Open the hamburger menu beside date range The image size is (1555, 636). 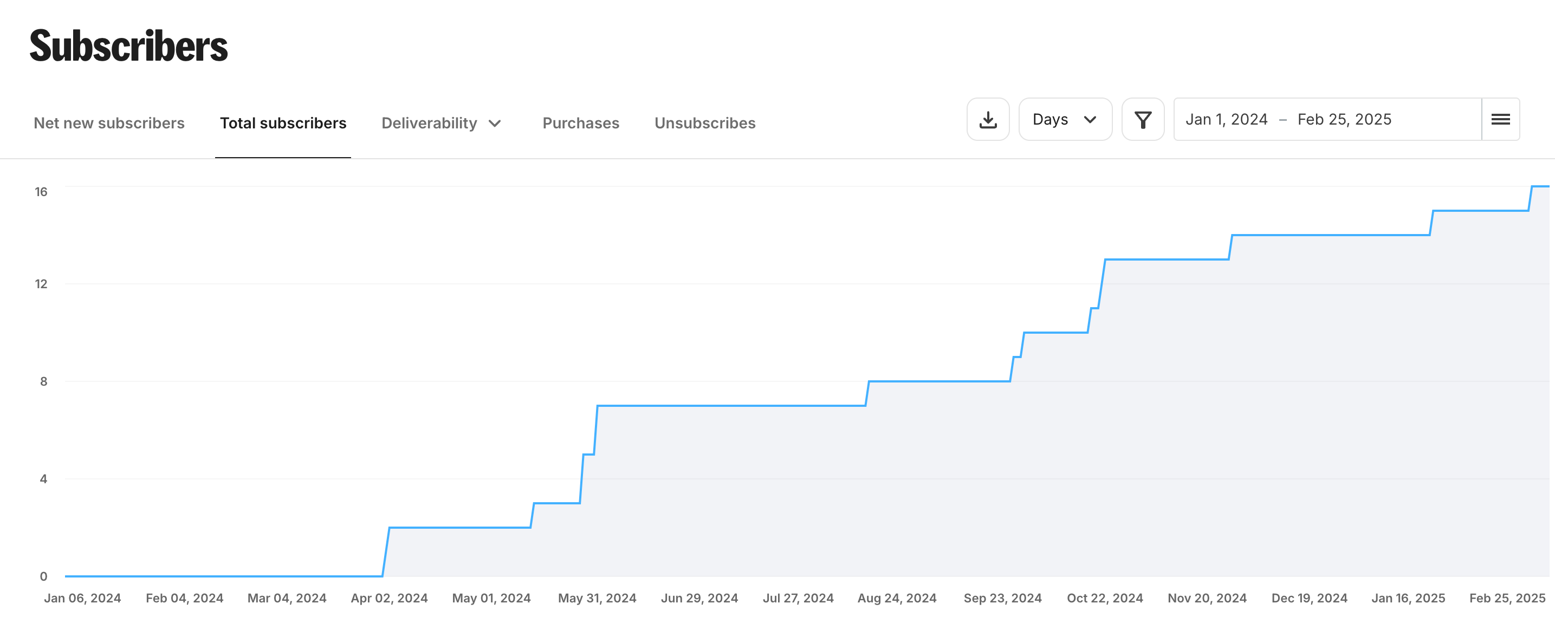pyautogui.click(x=1500, y=120)
